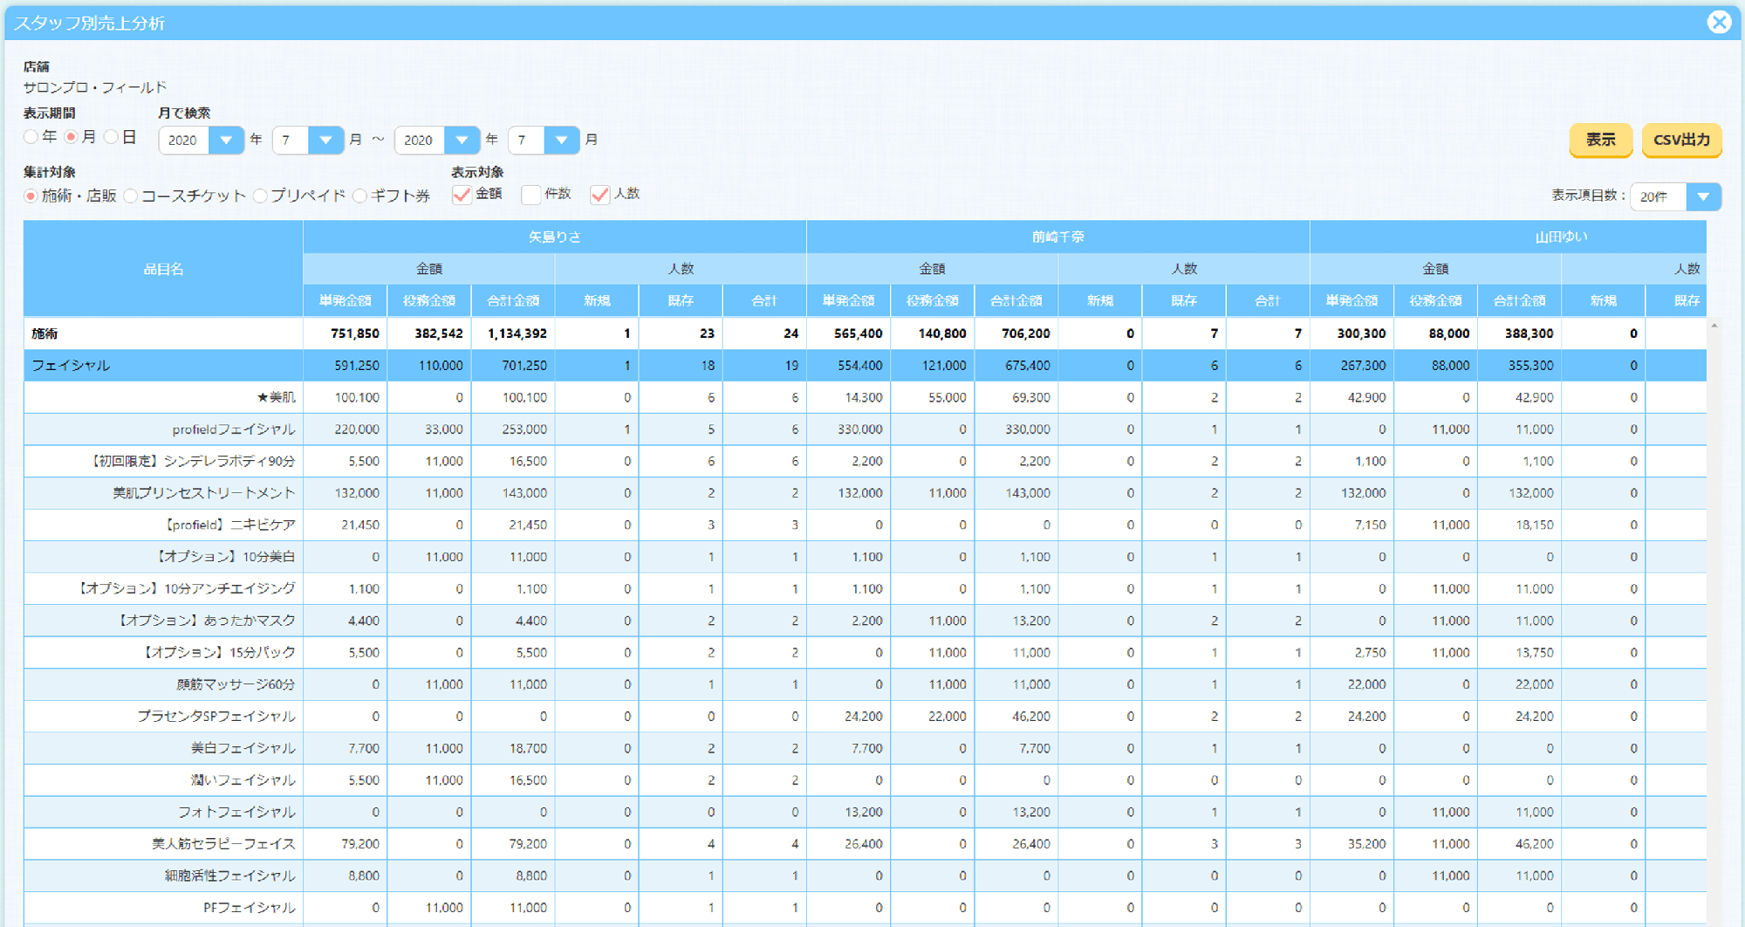This screenshot has height=927, width=1745.
Task: Enable the 件数 display checkbox
Action: coord(530,195)
